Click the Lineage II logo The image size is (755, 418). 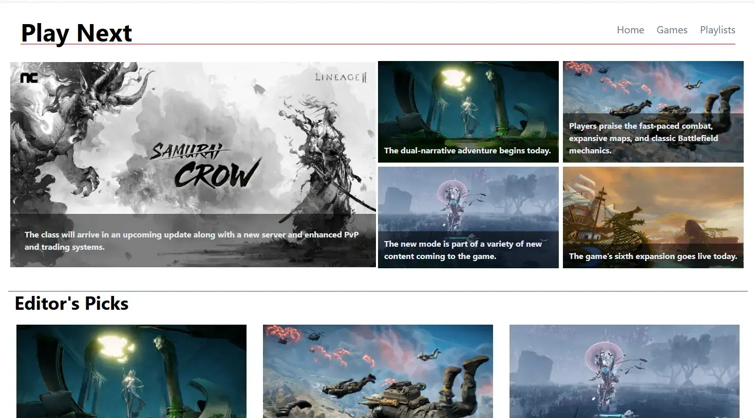pyautogui.click(x=341, y=77)
